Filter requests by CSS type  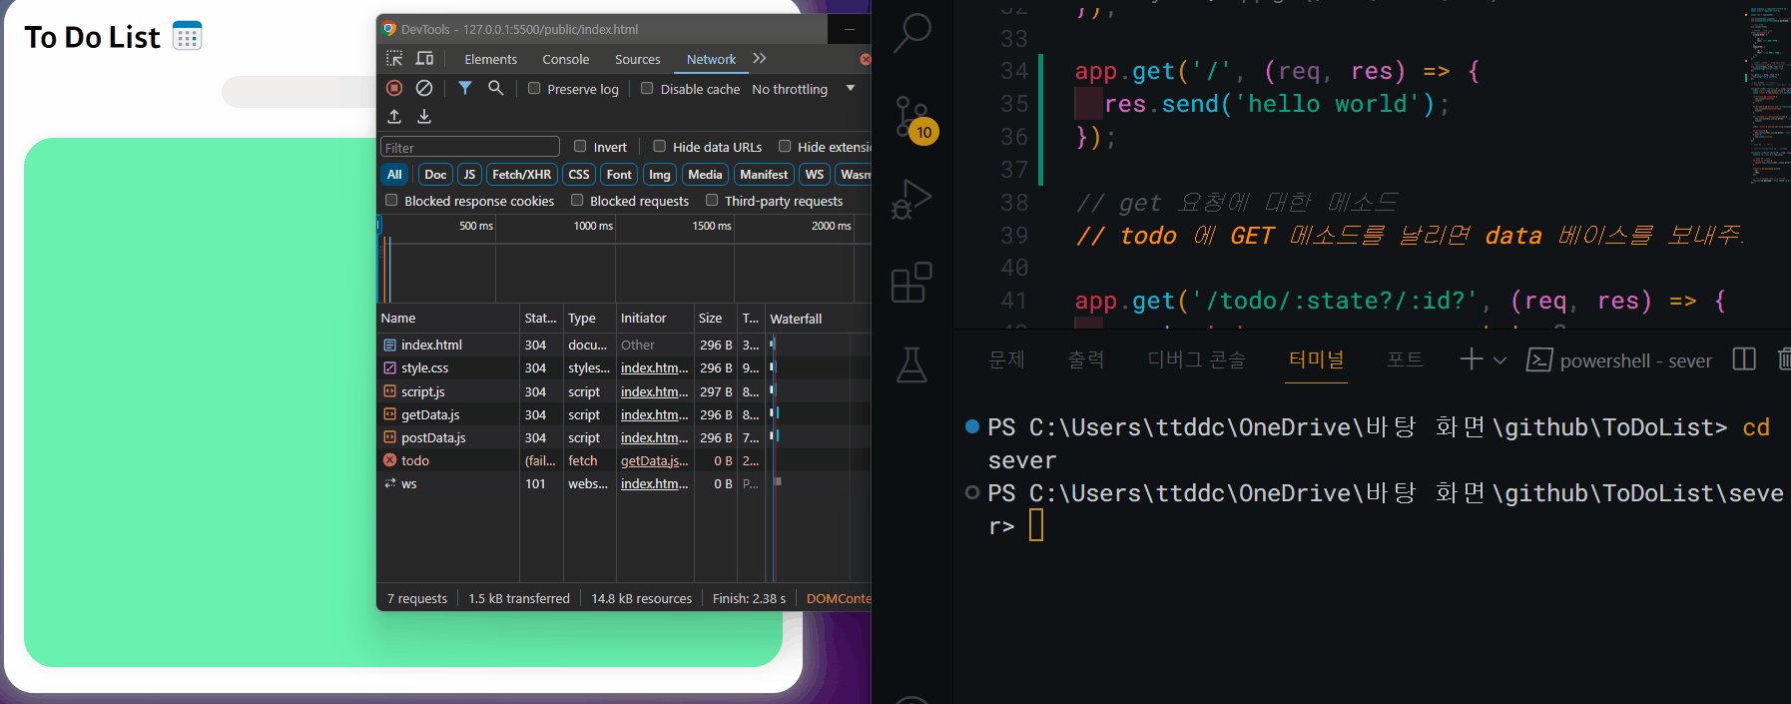(579, 175)
